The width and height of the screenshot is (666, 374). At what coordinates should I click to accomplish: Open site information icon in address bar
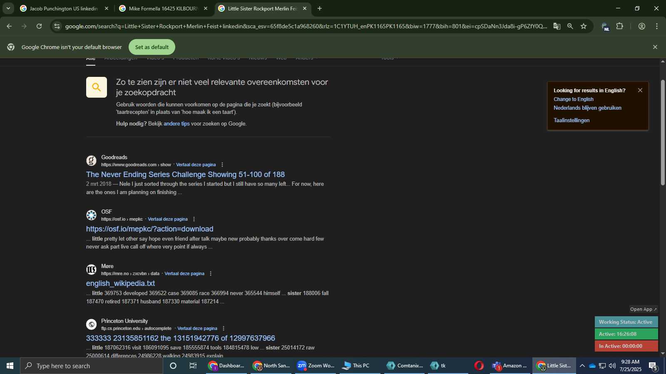[x=57, y=26]
